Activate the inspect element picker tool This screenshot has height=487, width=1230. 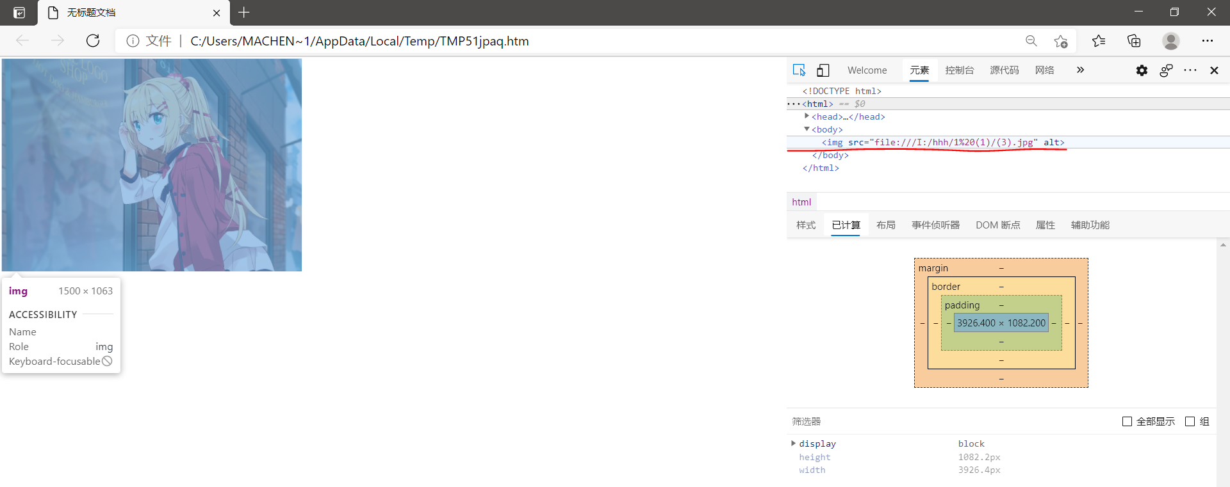point(799,70)
